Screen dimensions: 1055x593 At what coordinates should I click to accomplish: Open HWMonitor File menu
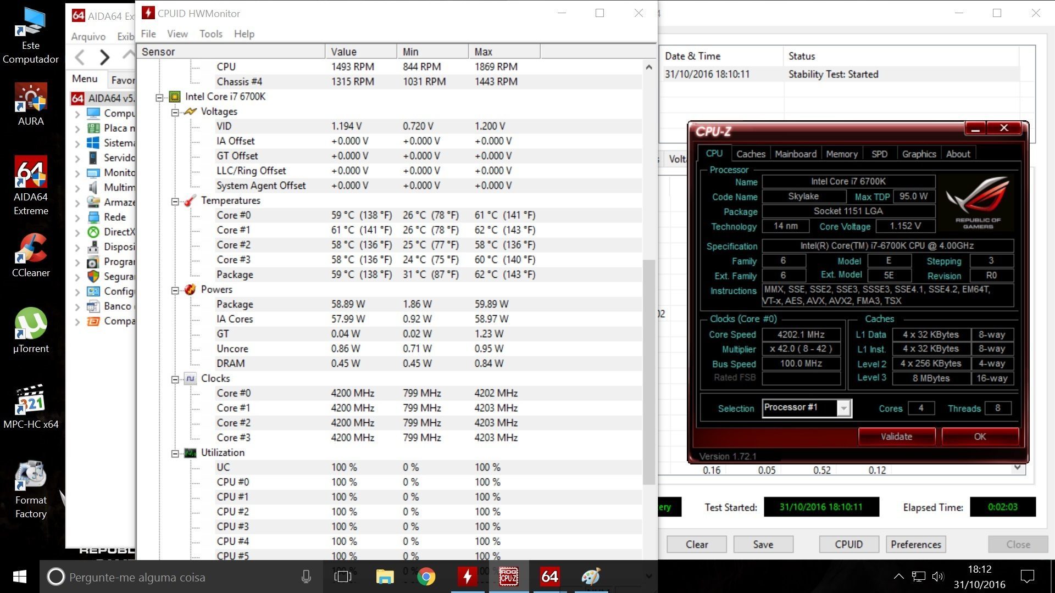[x=148, y=33]
